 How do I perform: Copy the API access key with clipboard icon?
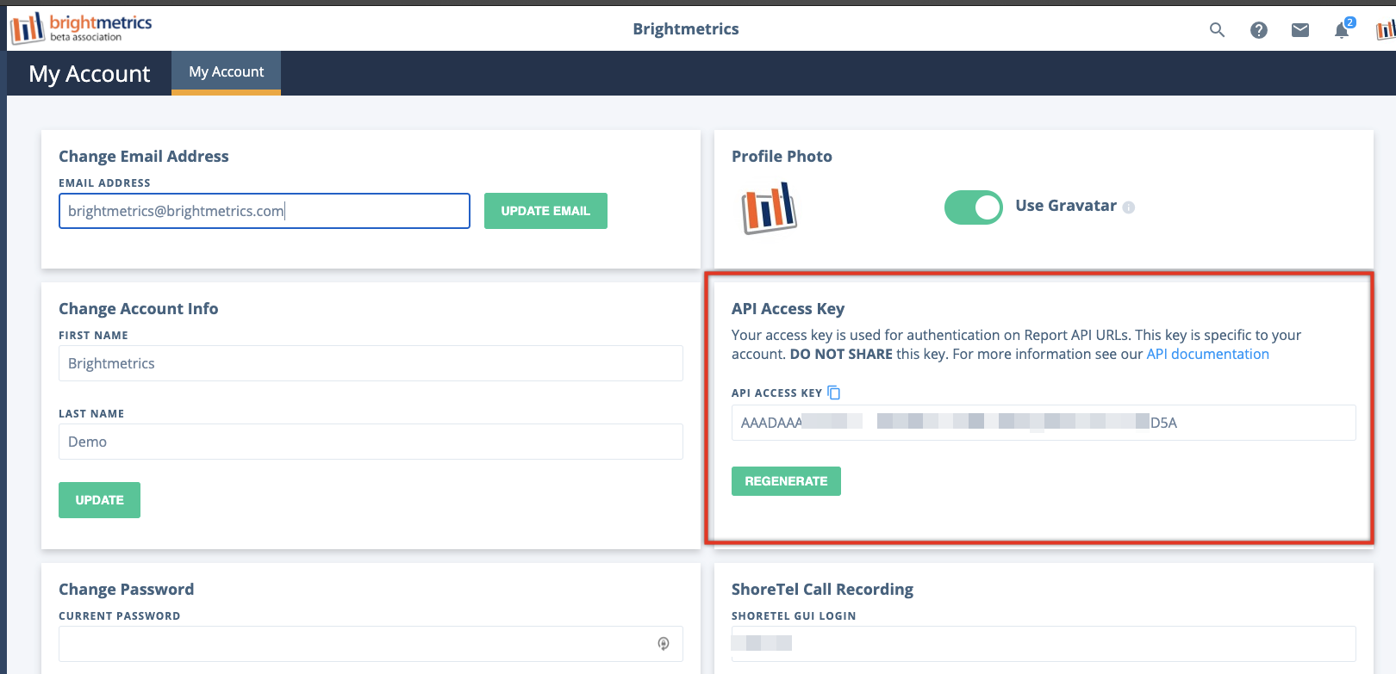click(834, 393)
